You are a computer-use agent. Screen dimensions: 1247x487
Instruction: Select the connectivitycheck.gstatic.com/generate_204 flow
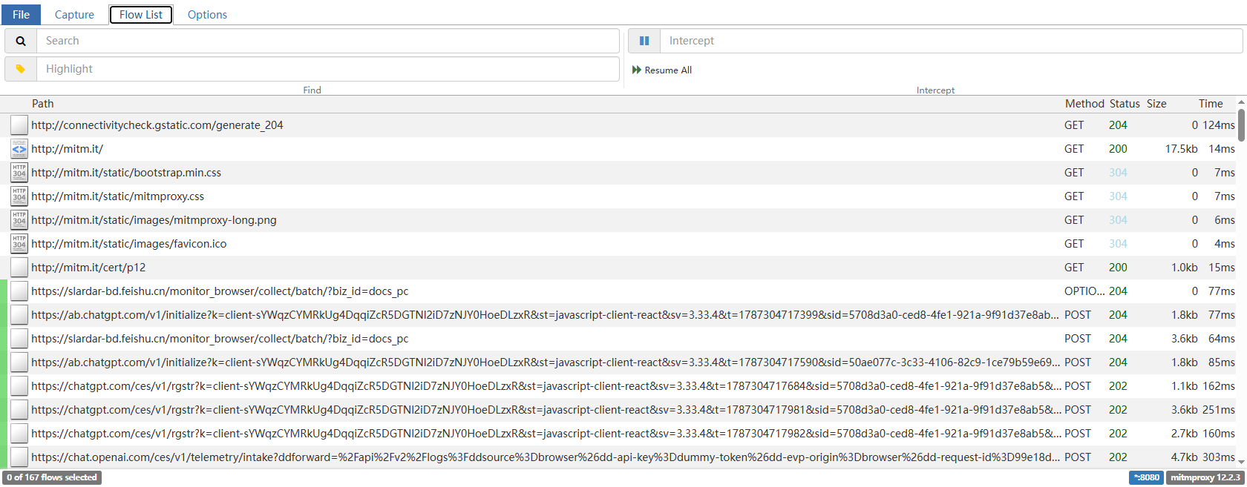(x=618, y=125)
